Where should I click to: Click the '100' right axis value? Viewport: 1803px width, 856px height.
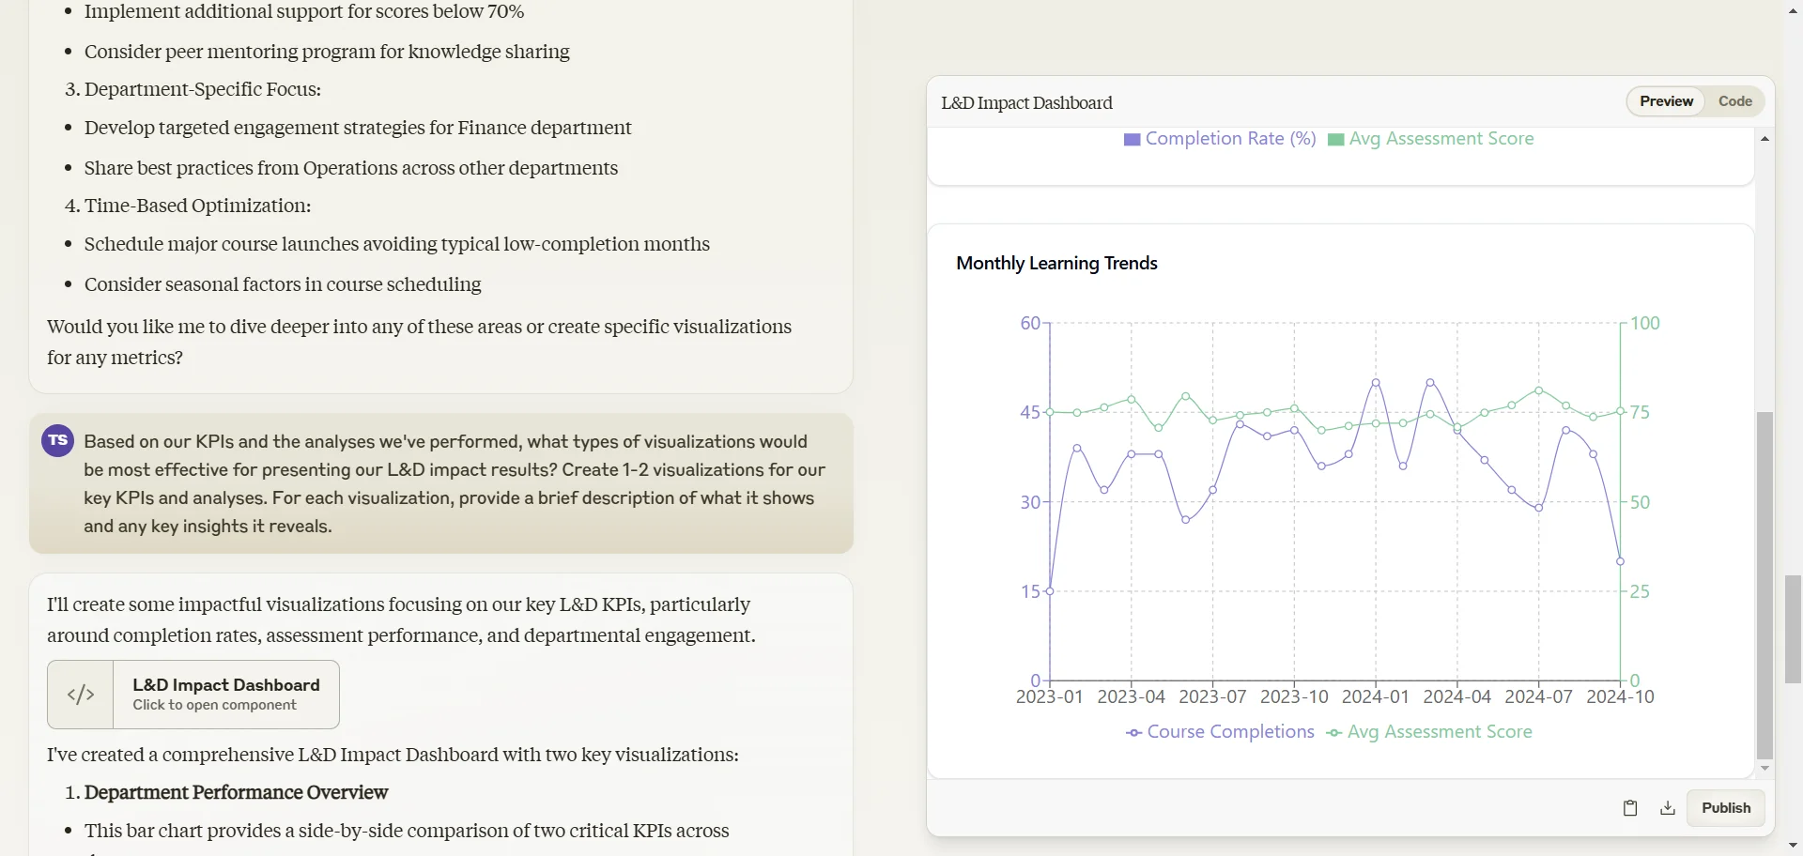pos(1645,324)
